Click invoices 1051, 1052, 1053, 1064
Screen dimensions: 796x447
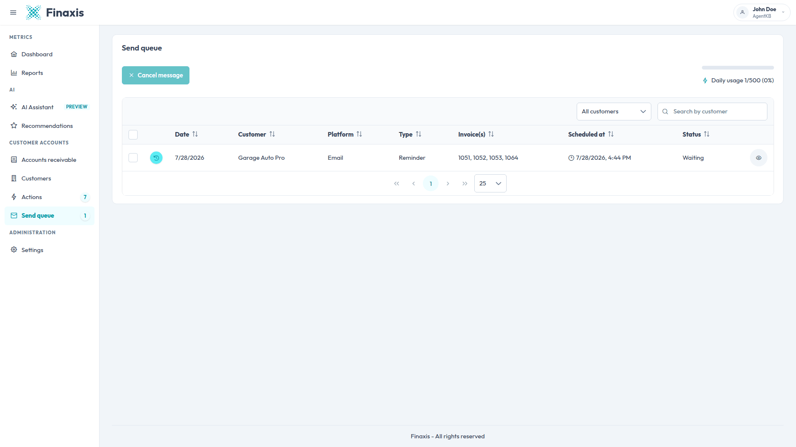(488, 158)
